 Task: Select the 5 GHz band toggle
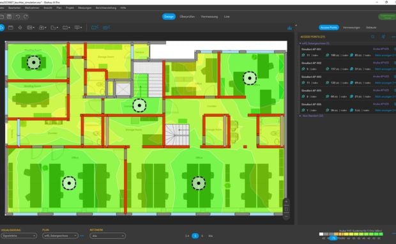pyautogui.click(x=195, y=236)
